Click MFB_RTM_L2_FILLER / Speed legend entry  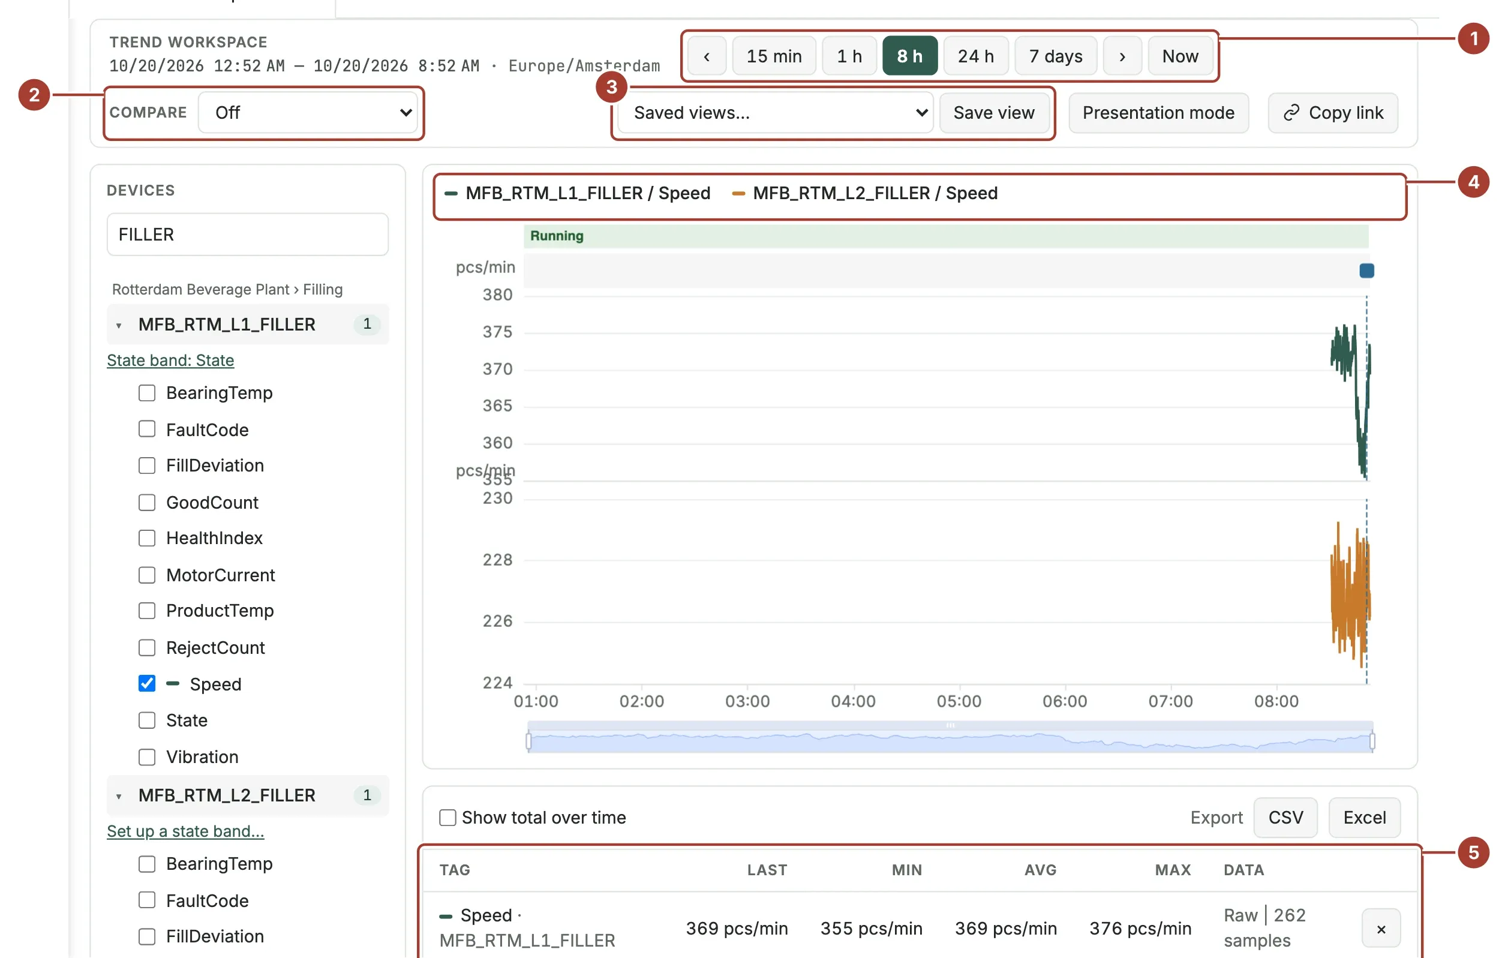pos(865,193)
